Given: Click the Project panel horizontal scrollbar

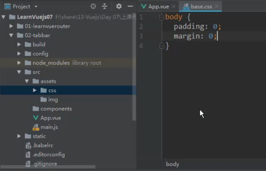Looking at the screenshot, I should (48, 167).
